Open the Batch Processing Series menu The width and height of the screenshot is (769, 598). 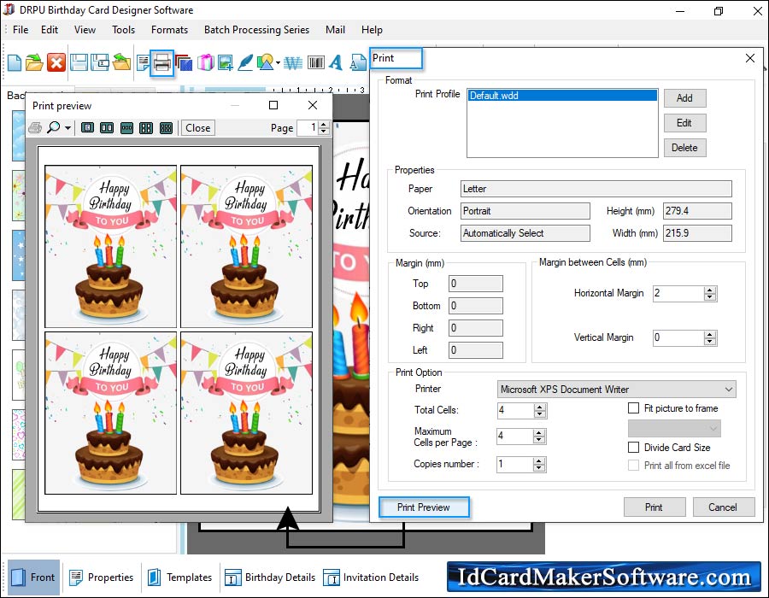point(256,30)
